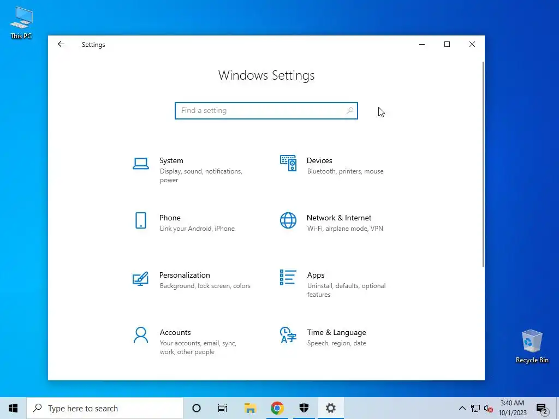Open the Time & Language title
Screen dimensions: 559x419
[x=336, y=332]
